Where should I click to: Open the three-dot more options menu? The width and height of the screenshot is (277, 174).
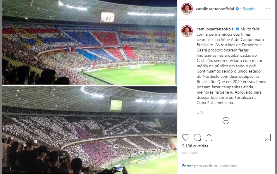click(268, 9)
